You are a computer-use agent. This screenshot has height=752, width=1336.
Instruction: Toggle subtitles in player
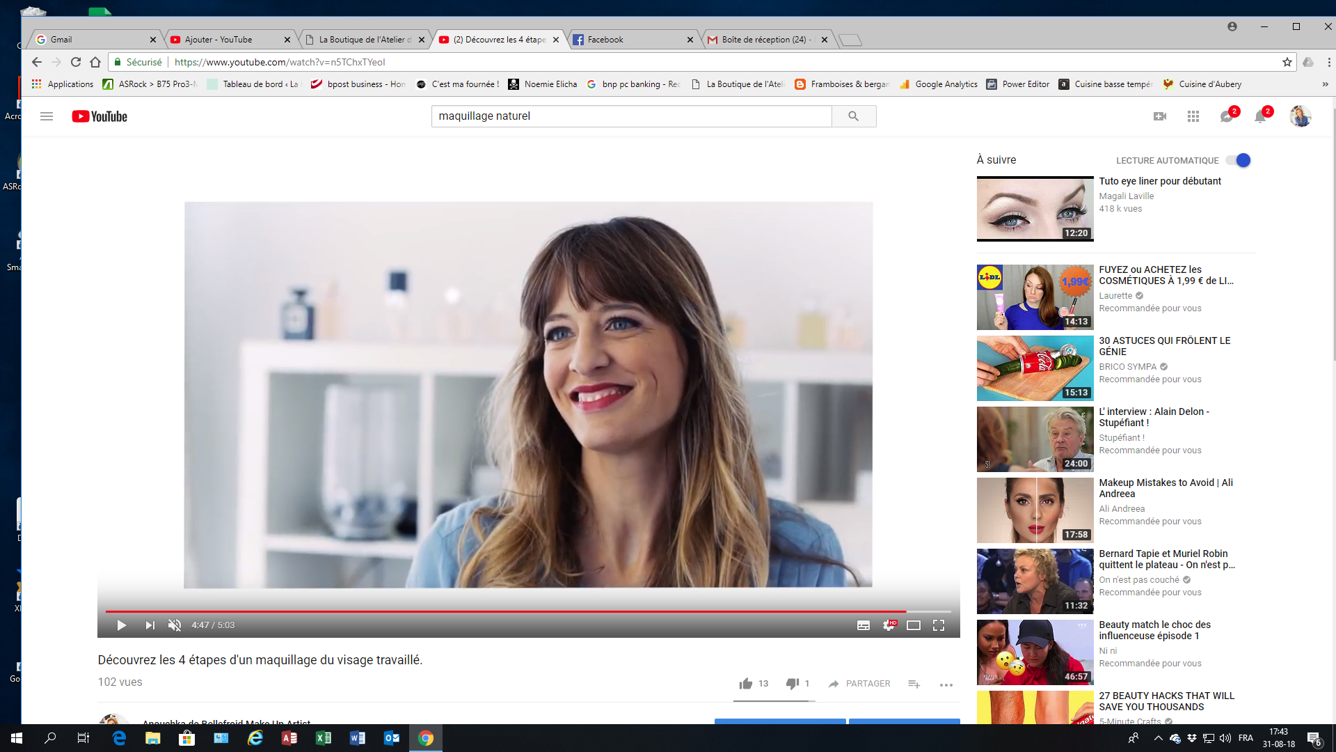pyautogui.click(x=864, y=625)
